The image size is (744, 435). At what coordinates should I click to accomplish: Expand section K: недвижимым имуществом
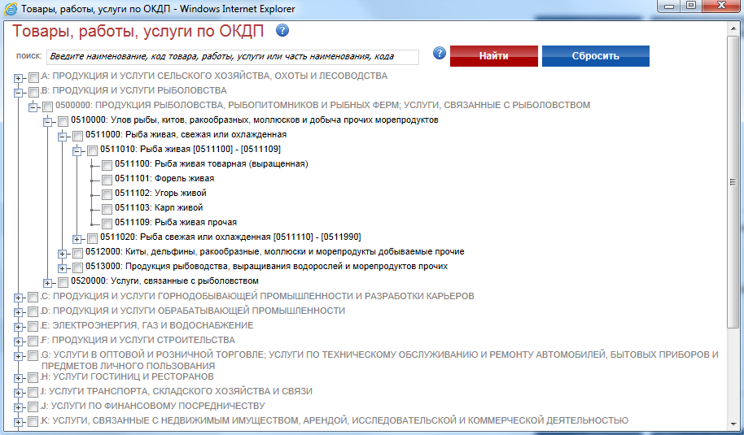click(x=18, y=423)
